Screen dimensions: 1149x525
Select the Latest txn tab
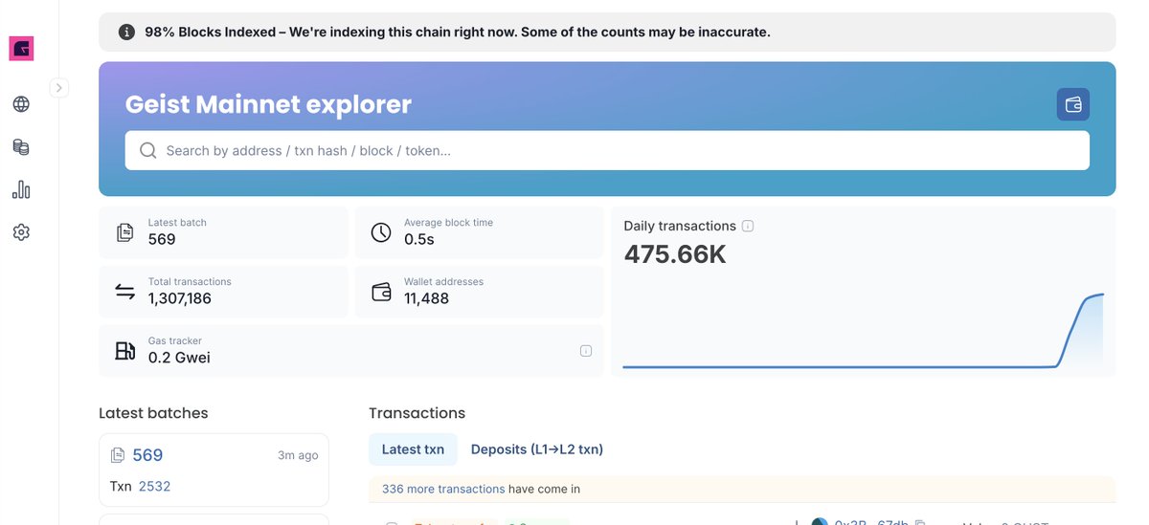413,449
